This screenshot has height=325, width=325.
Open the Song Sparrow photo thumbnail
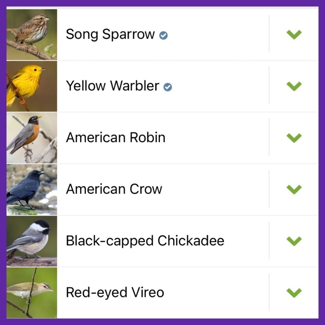tap(32, 35)
